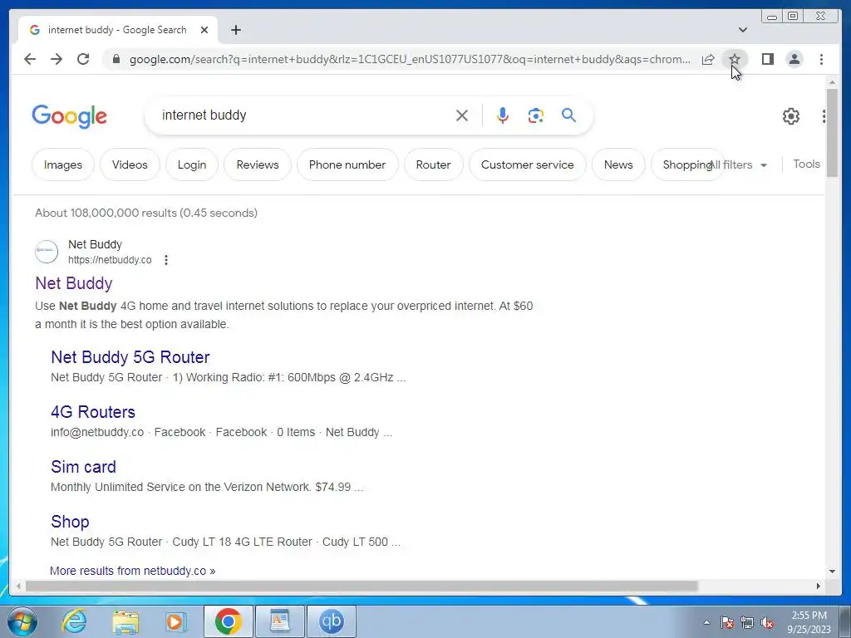Switch to News results
Viewport: 851px width, 638px height.
pyautogui.click(x=618, y=164)
